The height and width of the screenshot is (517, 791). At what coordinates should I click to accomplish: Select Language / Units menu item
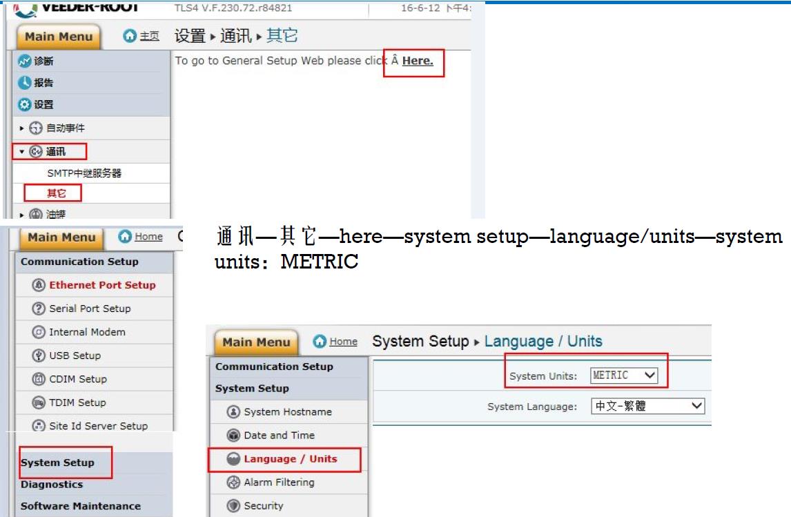[290, 459]
